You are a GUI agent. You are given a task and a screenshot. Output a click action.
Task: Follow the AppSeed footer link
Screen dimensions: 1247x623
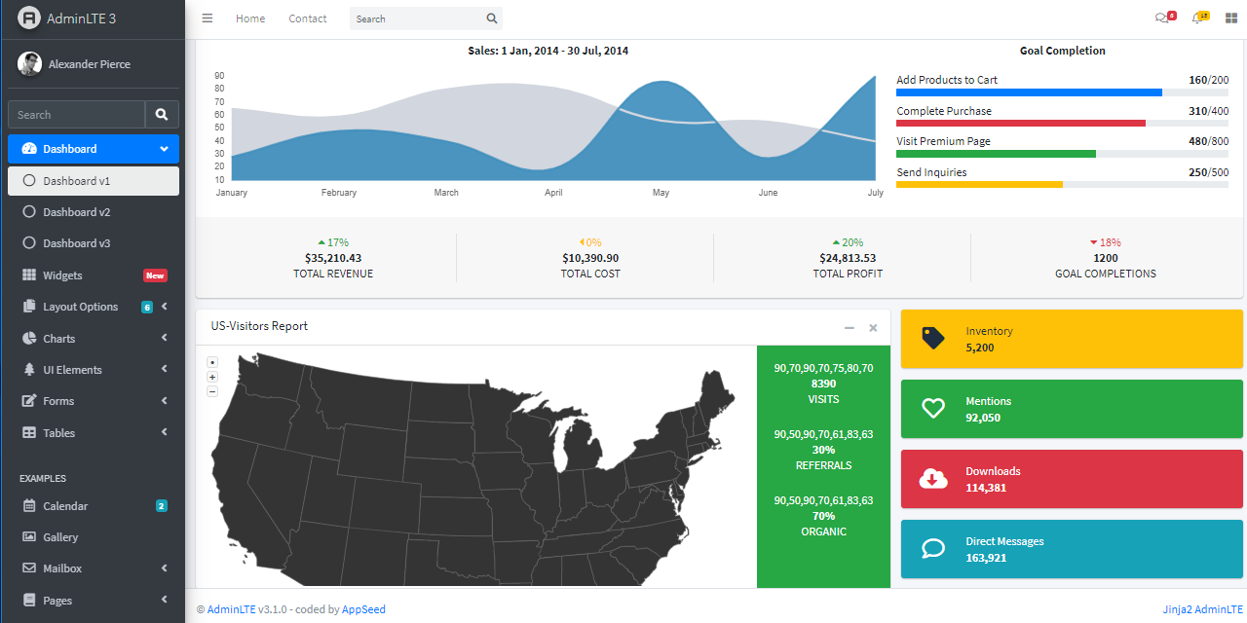pyautogui.click(x=363, y=609)
